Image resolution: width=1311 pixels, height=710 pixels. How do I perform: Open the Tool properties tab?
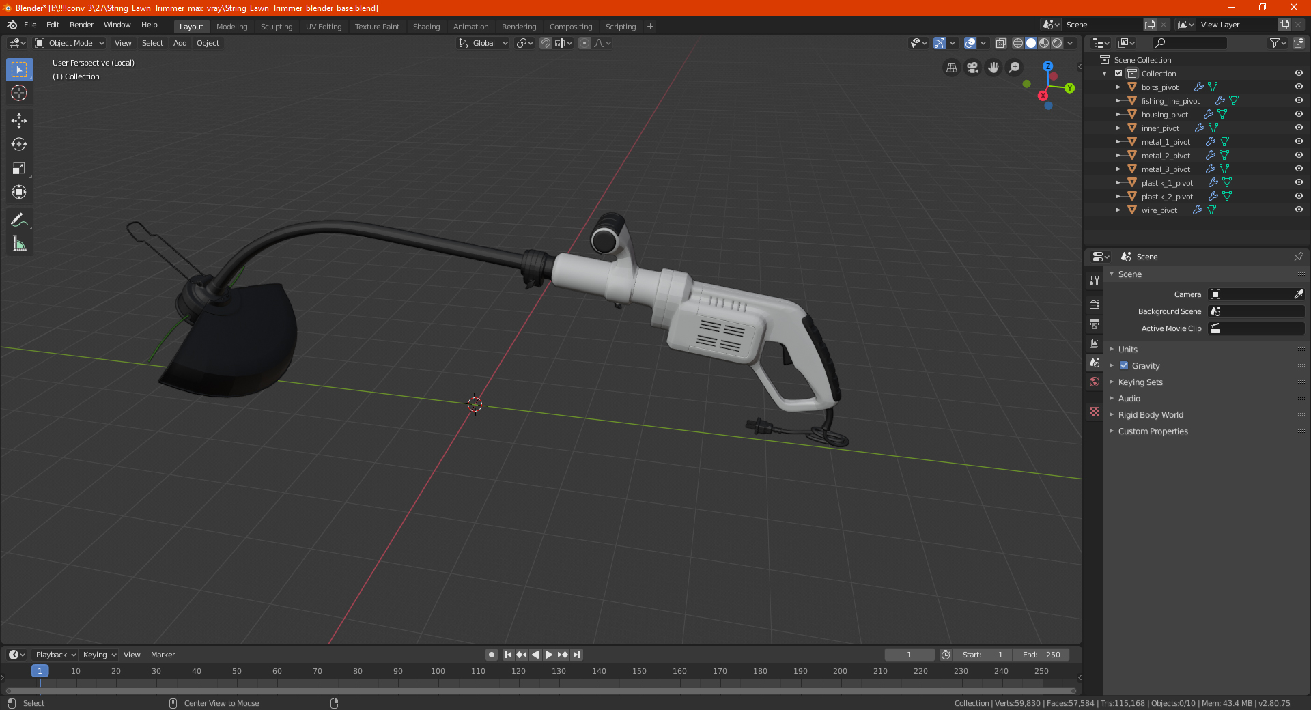(x=1095, y=281)
